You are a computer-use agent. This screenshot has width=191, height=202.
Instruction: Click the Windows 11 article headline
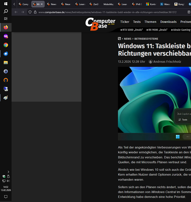click(155, 50)
